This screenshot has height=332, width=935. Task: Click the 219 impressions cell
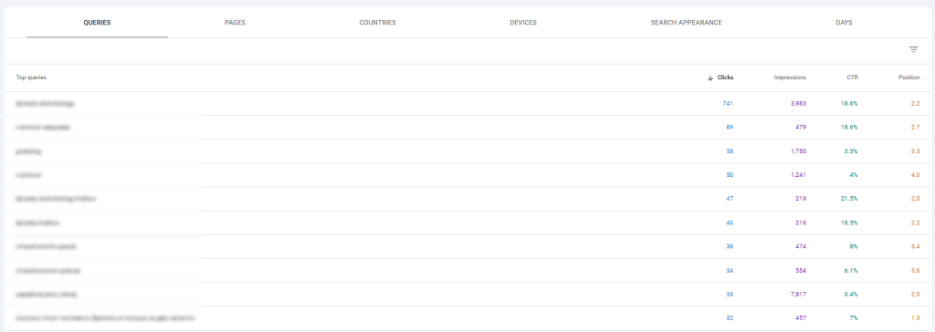801,199
